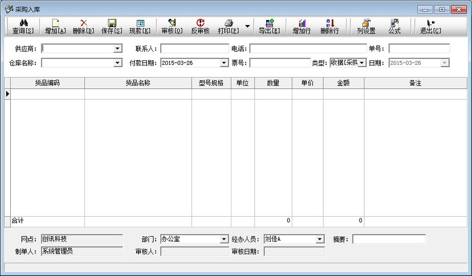Exit via the 退出[C] icon
The width and height of the screenshot is (472, 276).
point(430,23)
